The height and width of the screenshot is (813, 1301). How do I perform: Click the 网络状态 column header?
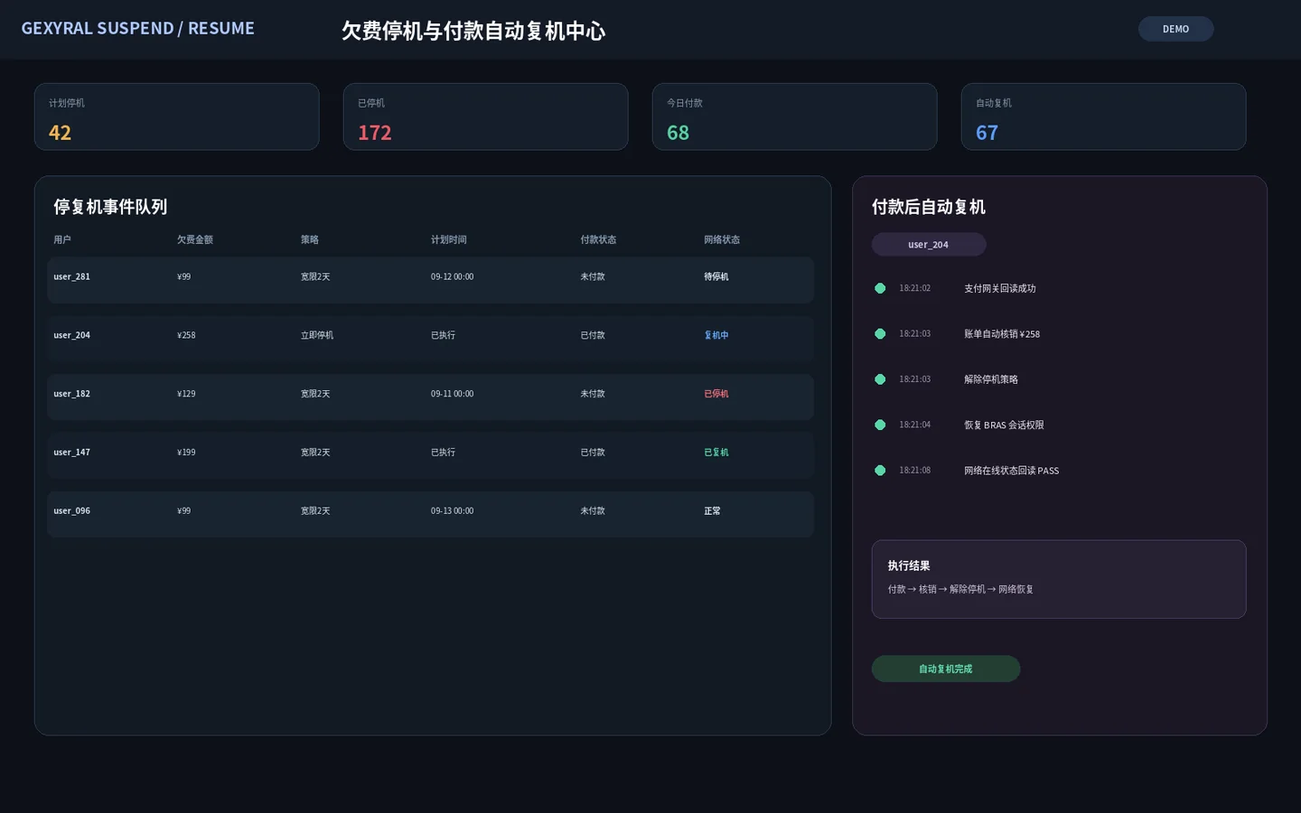pyautogui.click(x=722, y=239)
